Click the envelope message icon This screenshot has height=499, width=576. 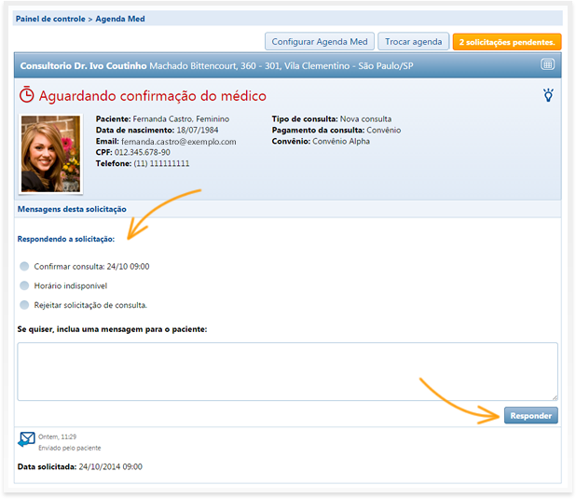26,439
